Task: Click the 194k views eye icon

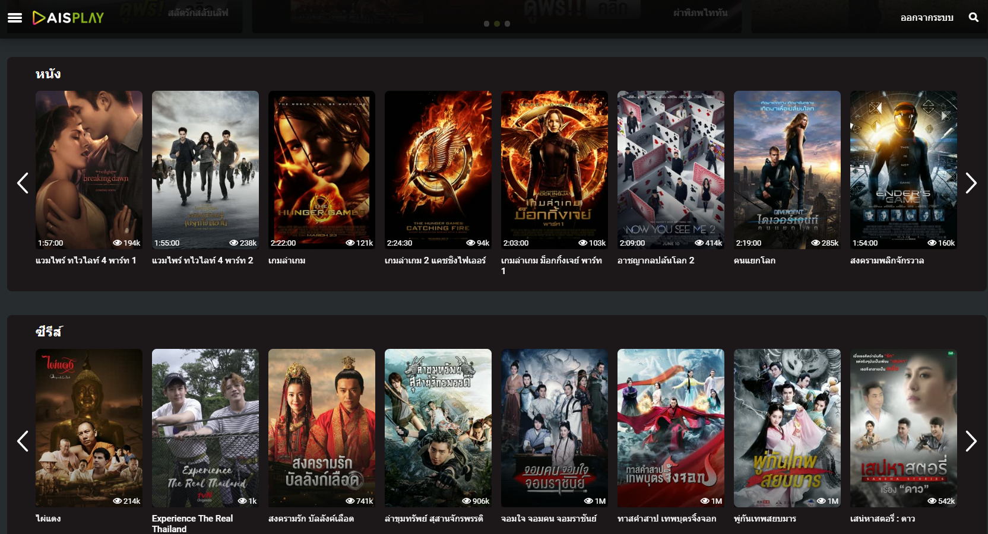Action: pos(118,243)
